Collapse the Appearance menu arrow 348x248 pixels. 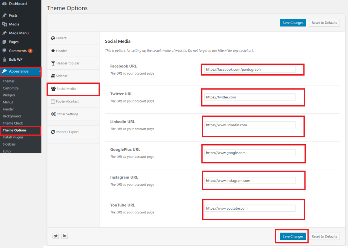(40, 71)
